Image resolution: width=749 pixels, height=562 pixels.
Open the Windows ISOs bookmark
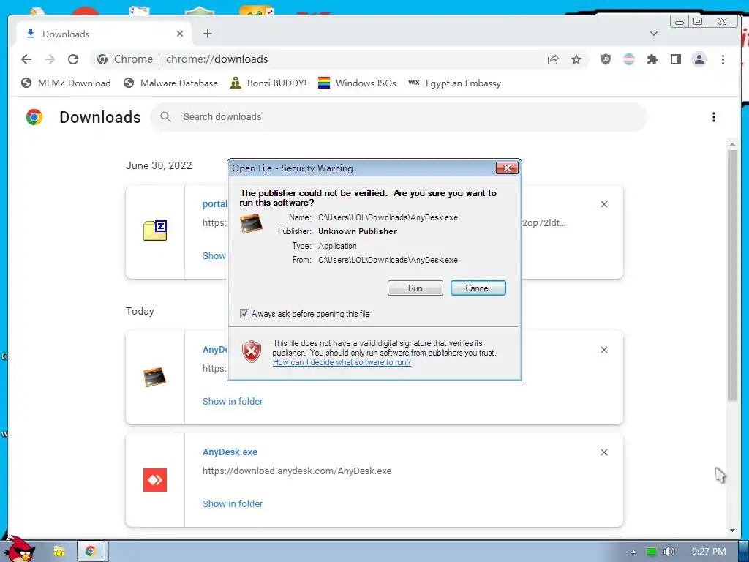point(357,83)
